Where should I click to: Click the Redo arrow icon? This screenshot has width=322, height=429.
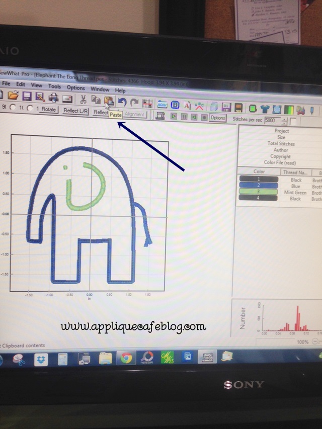(134, 102)
